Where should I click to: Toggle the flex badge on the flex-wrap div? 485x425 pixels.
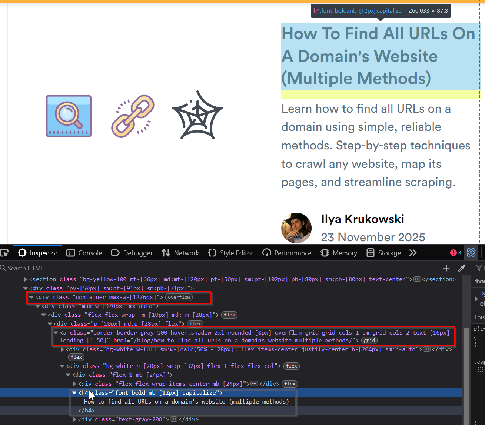[229, 315]
